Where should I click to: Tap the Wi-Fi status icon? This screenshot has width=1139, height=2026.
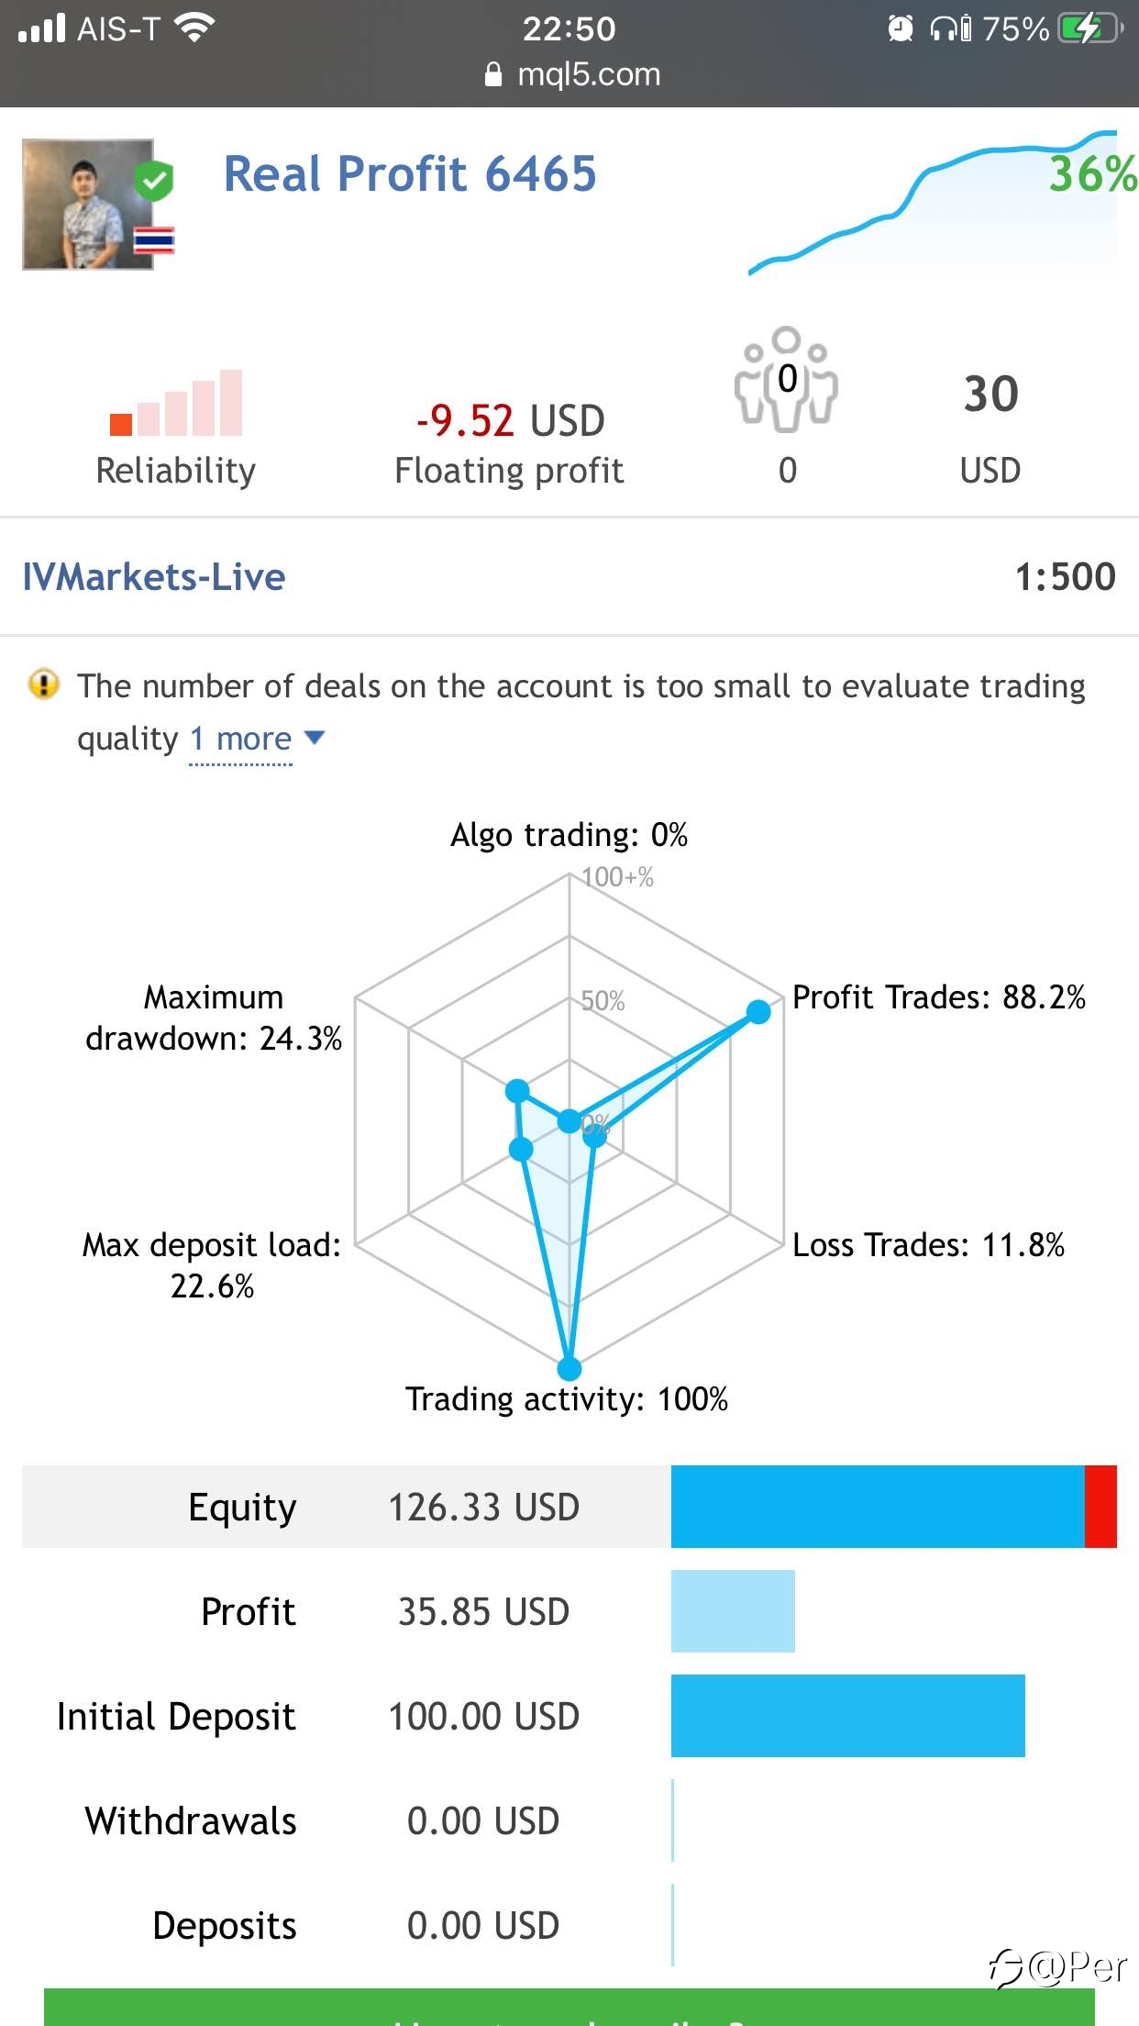coord(194,28)
